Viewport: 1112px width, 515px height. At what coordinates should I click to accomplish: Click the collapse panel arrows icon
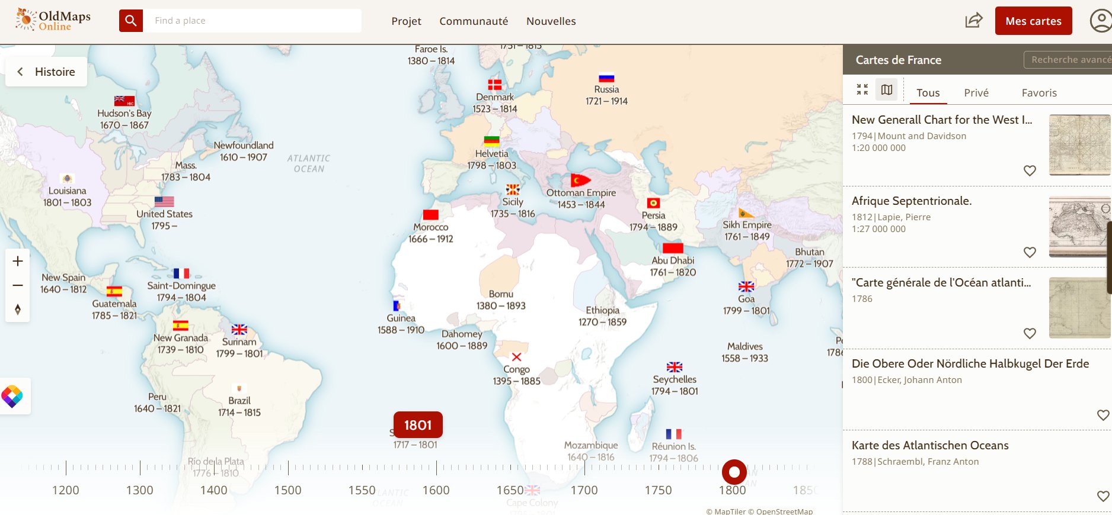862,89
